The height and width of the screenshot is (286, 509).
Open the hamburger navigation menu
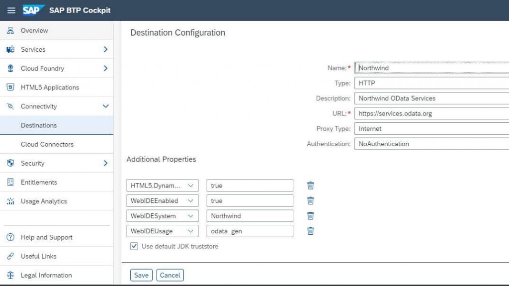(x=11, y=10)
